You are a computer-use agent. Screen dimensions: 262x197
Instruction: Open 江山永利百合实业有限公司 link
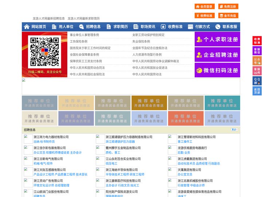click(x=123, y=159)
